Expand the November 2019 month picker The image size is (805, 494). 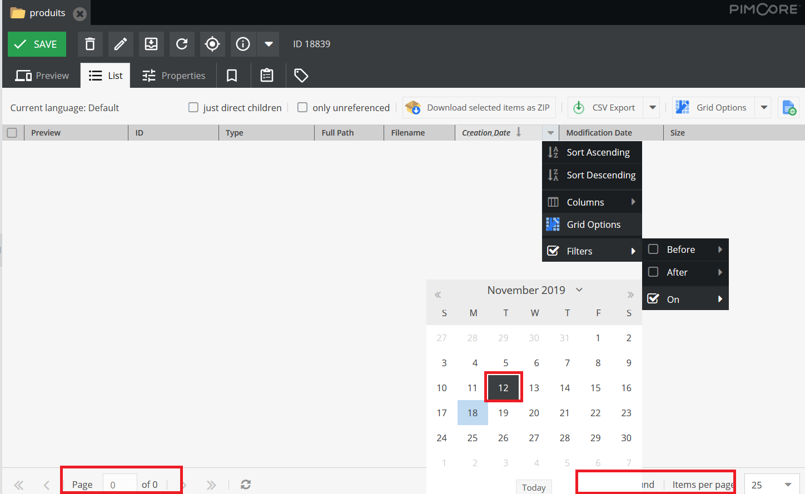[579, 290]
